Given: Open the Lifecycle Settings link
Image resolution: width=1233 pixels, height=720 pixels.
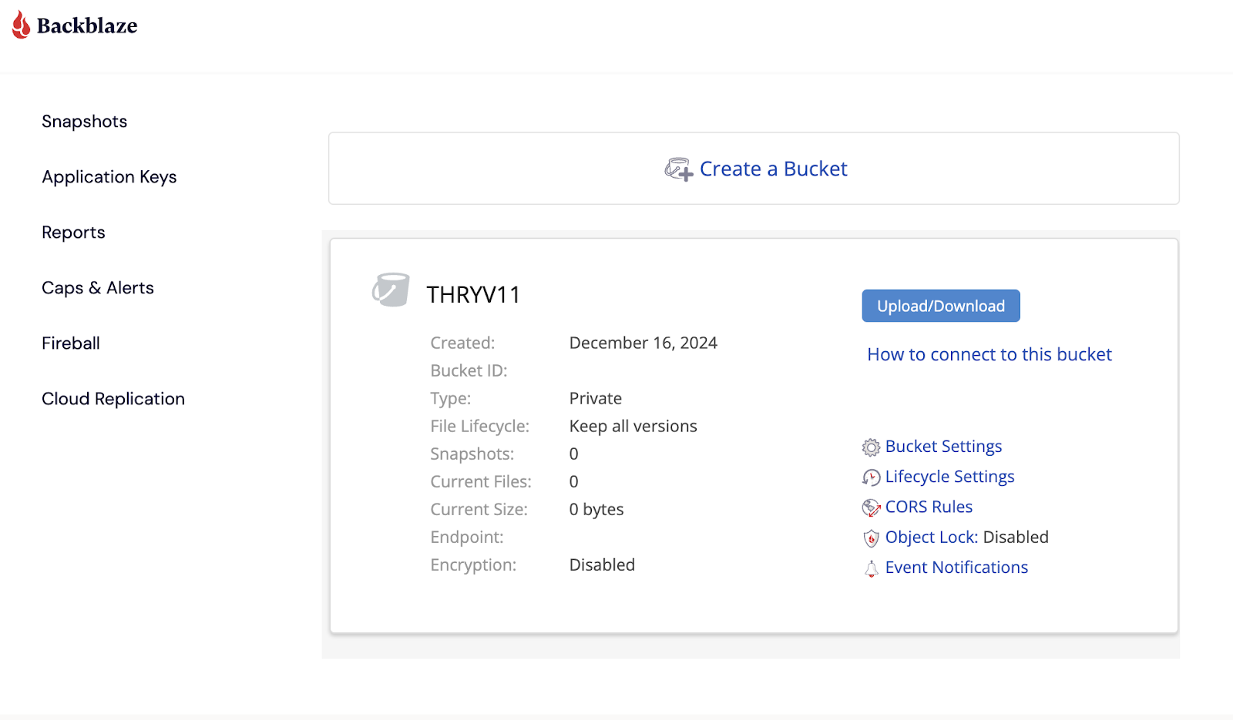Looking at the screenshot, I should coord(949,477).
